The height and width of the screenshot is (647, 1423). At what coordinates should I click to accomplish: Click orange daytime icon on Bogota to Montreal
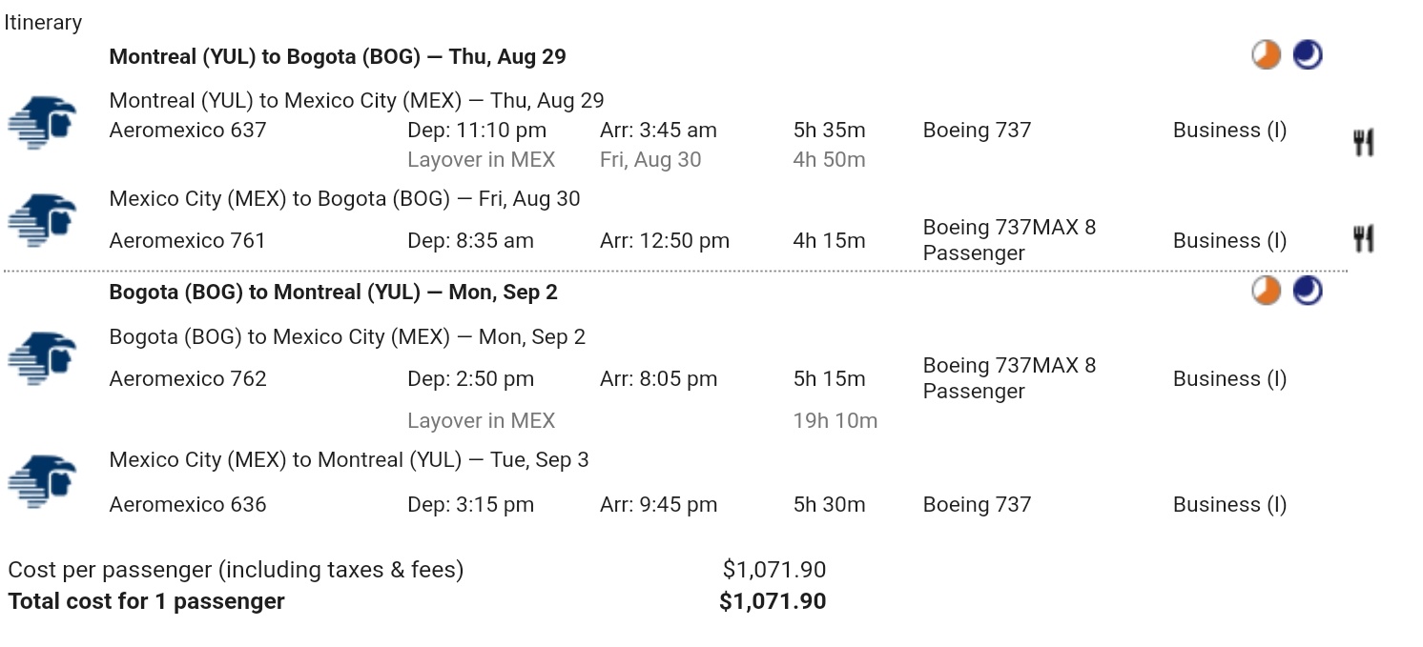[x=1266, y=291]
